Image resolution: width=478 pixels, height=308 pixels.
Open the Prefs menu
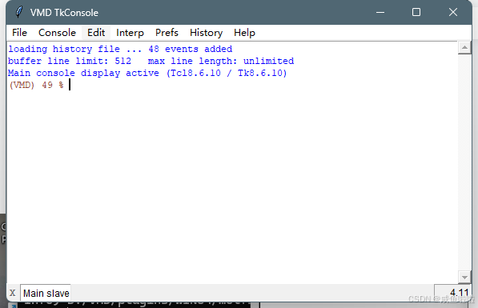click(x=167, y=33)
